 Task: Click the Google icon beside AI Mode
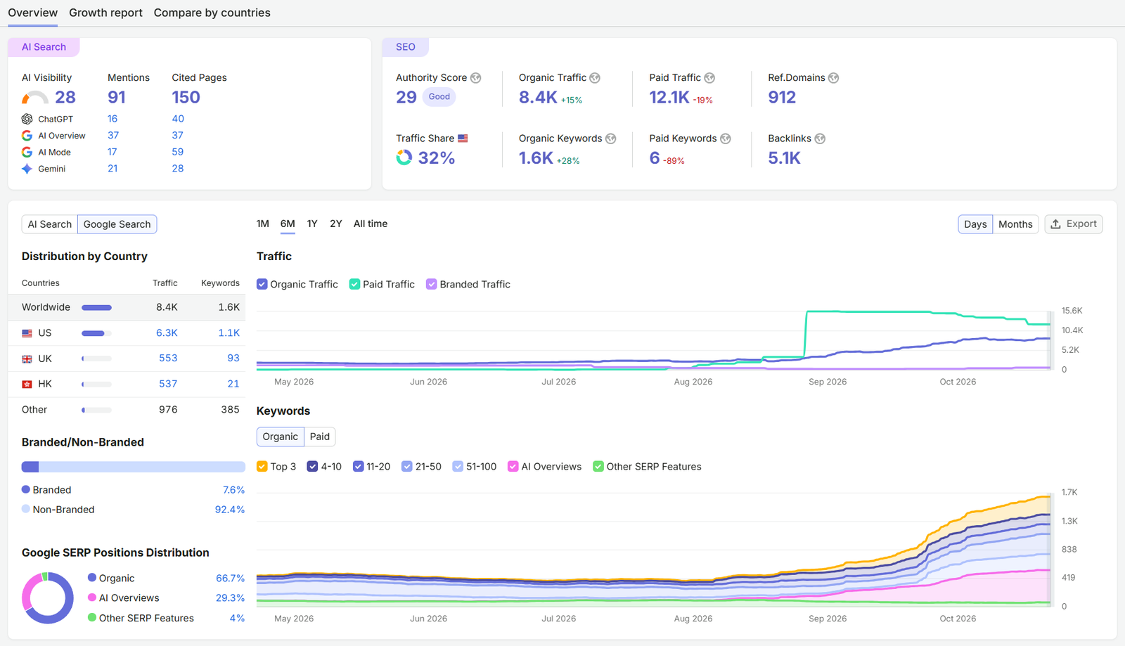point(27,152)
